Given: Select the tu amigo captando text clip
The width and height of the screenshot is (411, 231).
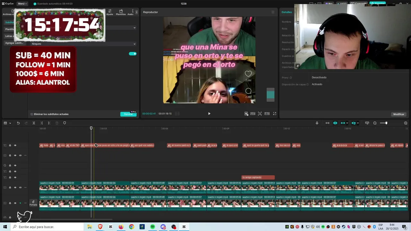Looking at the screenshot, I should (x=258, y=177).
